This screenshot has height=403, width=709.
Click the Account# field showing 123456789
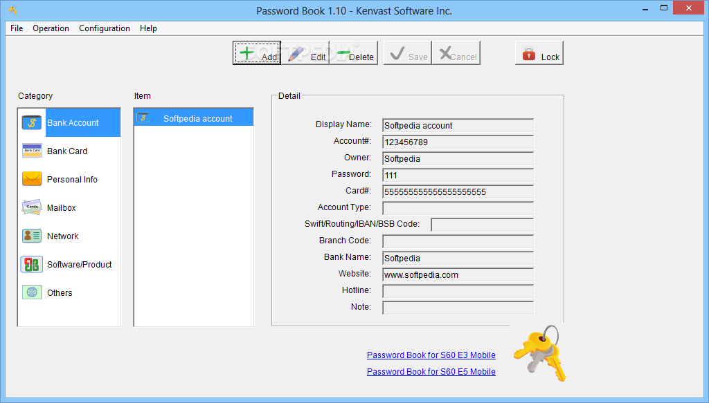click(458, 142)
